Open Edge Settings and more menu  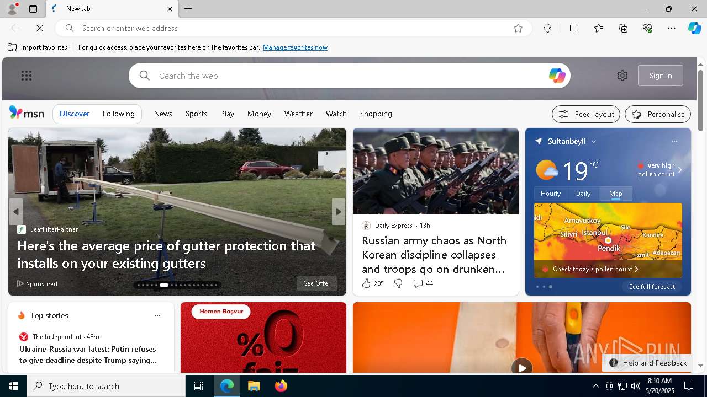coord(672,28)
